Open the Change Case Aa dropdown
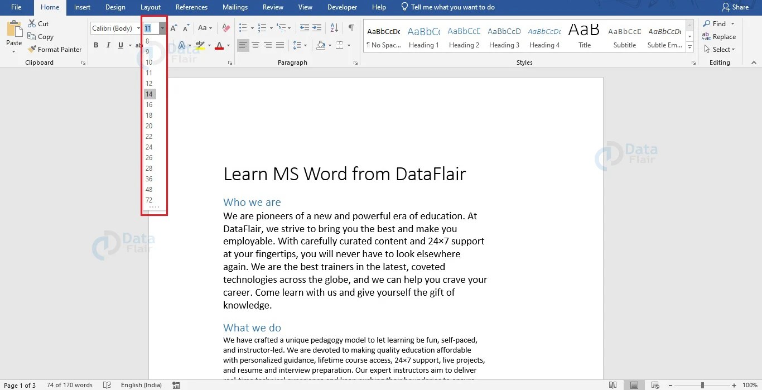Viewport: 762px width, 390px height. point(205,28)
